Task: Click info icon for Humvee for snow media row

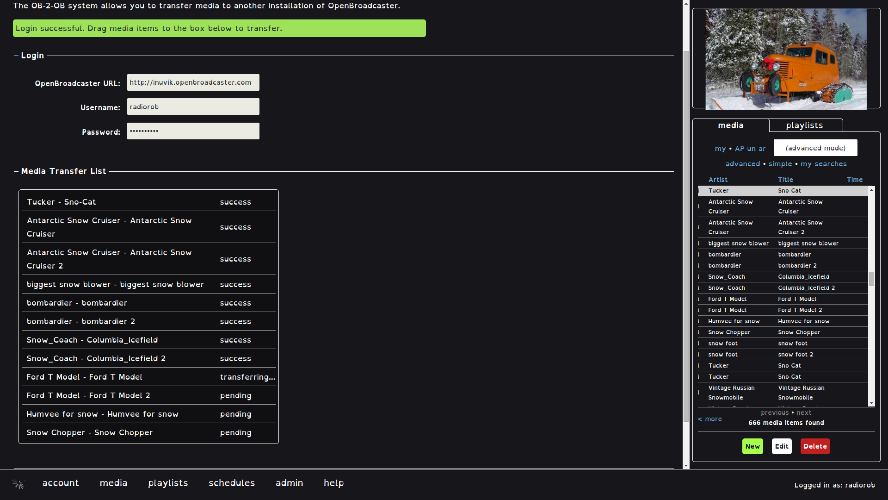Action: (698, 321)
